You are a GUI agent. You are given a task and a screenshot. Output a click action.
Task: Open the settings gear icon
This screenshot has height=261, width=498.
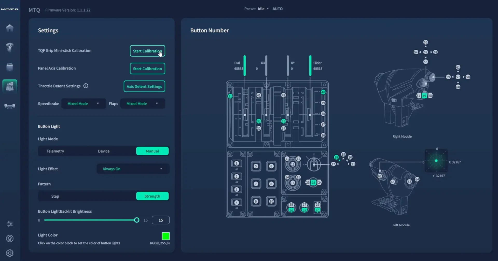(x=10, y=253)
